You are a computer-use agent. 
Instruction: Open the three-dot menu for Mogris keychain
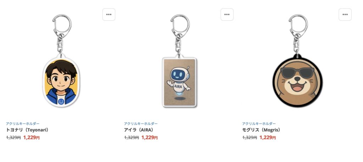point(345,15)
